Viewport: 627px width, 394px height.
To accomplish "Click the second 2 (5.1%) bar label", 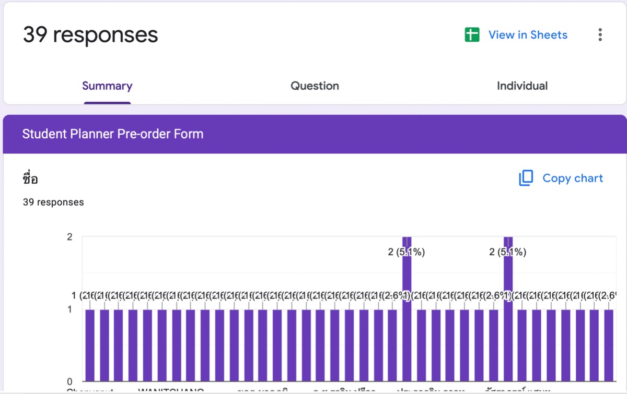I will click(x=508, y=252).
